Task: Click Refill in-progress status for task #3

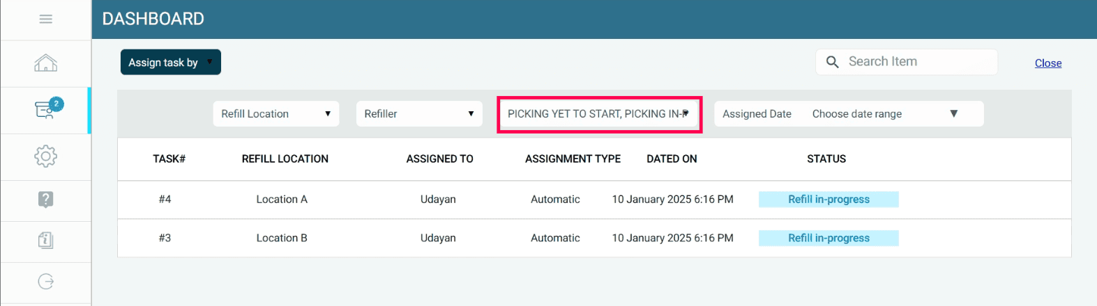Action: pos(829,238)
